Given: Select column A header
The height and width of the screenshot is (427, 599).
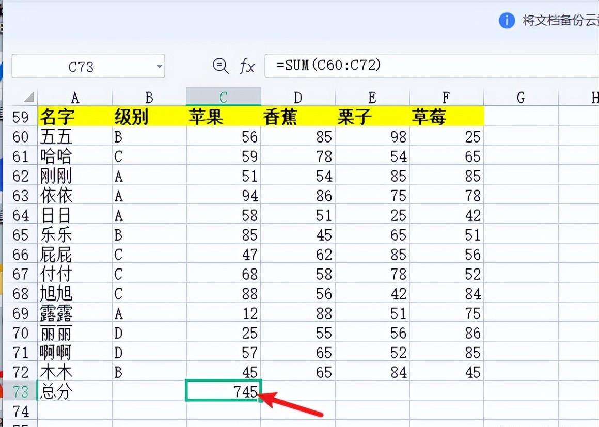Looking at the screenshot, I should click(x=75, y=98).
